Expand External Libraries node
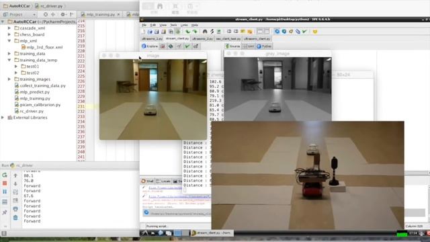This screenshot has height=242, width=430. [3, 118]
